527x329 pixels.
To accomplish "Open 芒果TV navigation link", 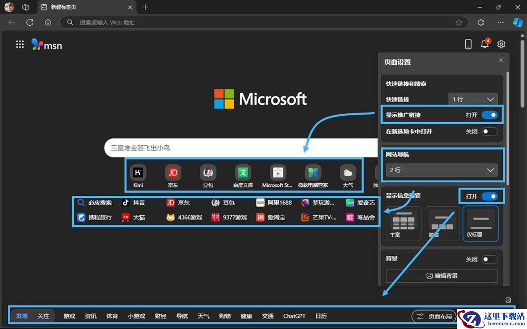I will click(x=319, y=217).
